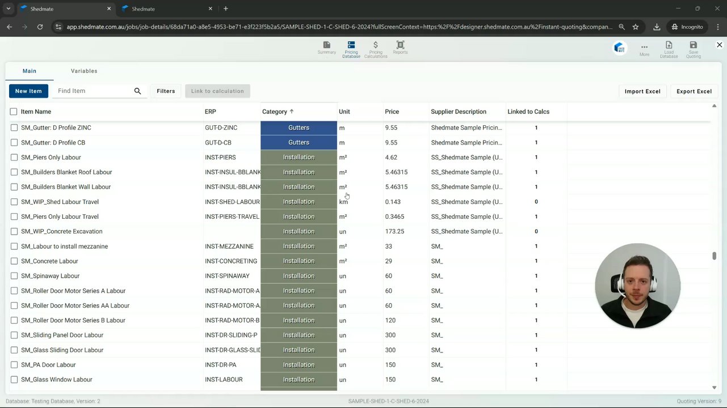Sort by the Item Name column header
The height and width of the screenshot is (408, 727).
[x=36, y=112]
